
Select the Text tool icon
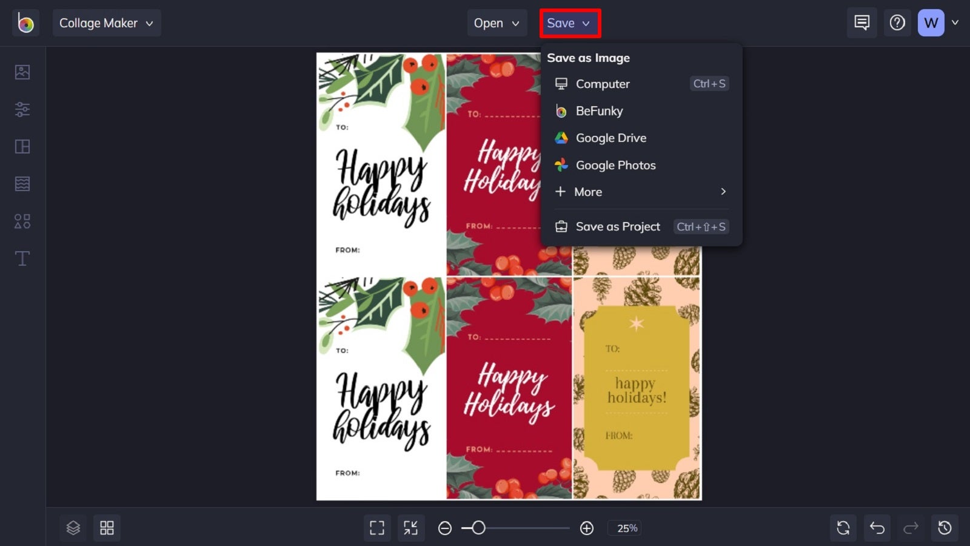(22, 258)
